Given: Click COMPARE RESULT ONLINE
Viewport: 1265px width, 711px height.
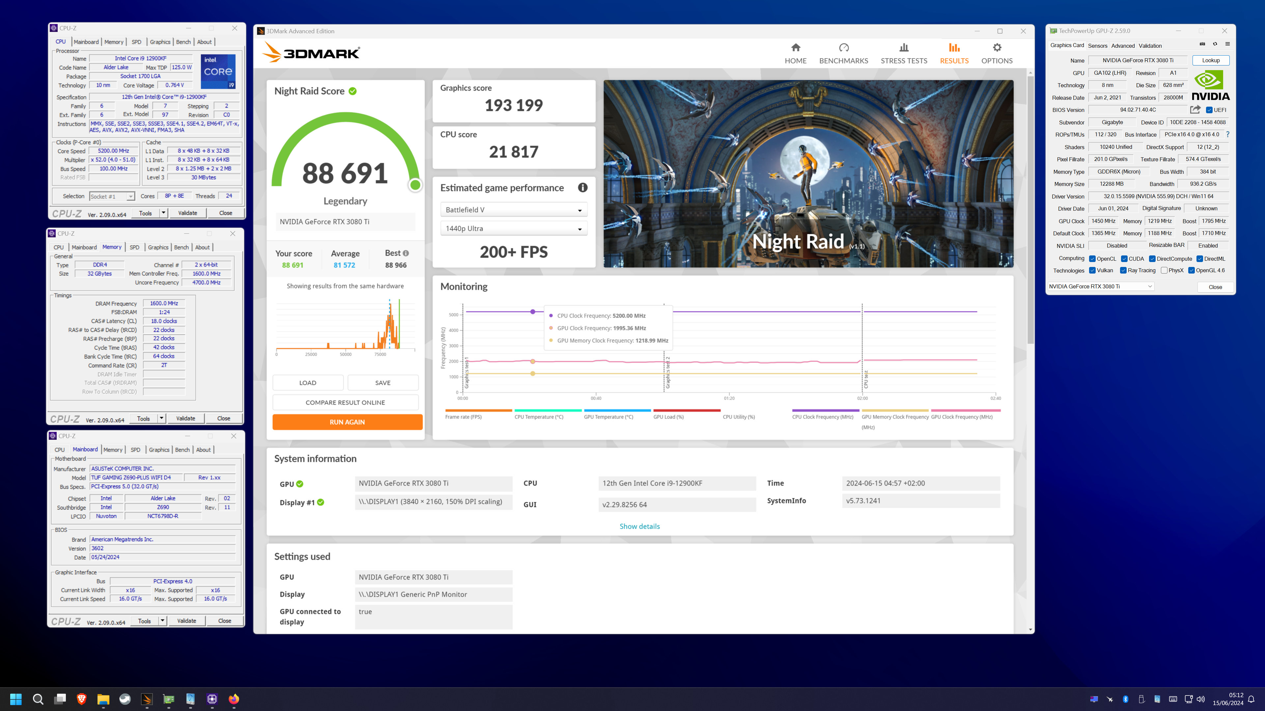Looking at the screenshot, I should coord(345,402).
